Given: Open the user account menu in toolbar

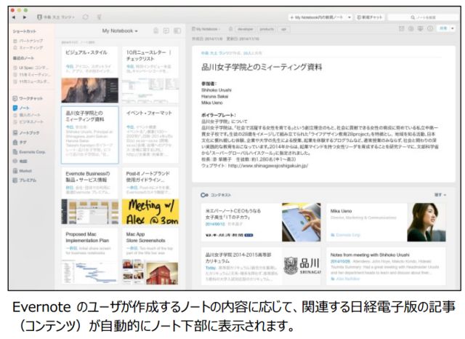Looking at the screenshot, I should click(56, 17).
